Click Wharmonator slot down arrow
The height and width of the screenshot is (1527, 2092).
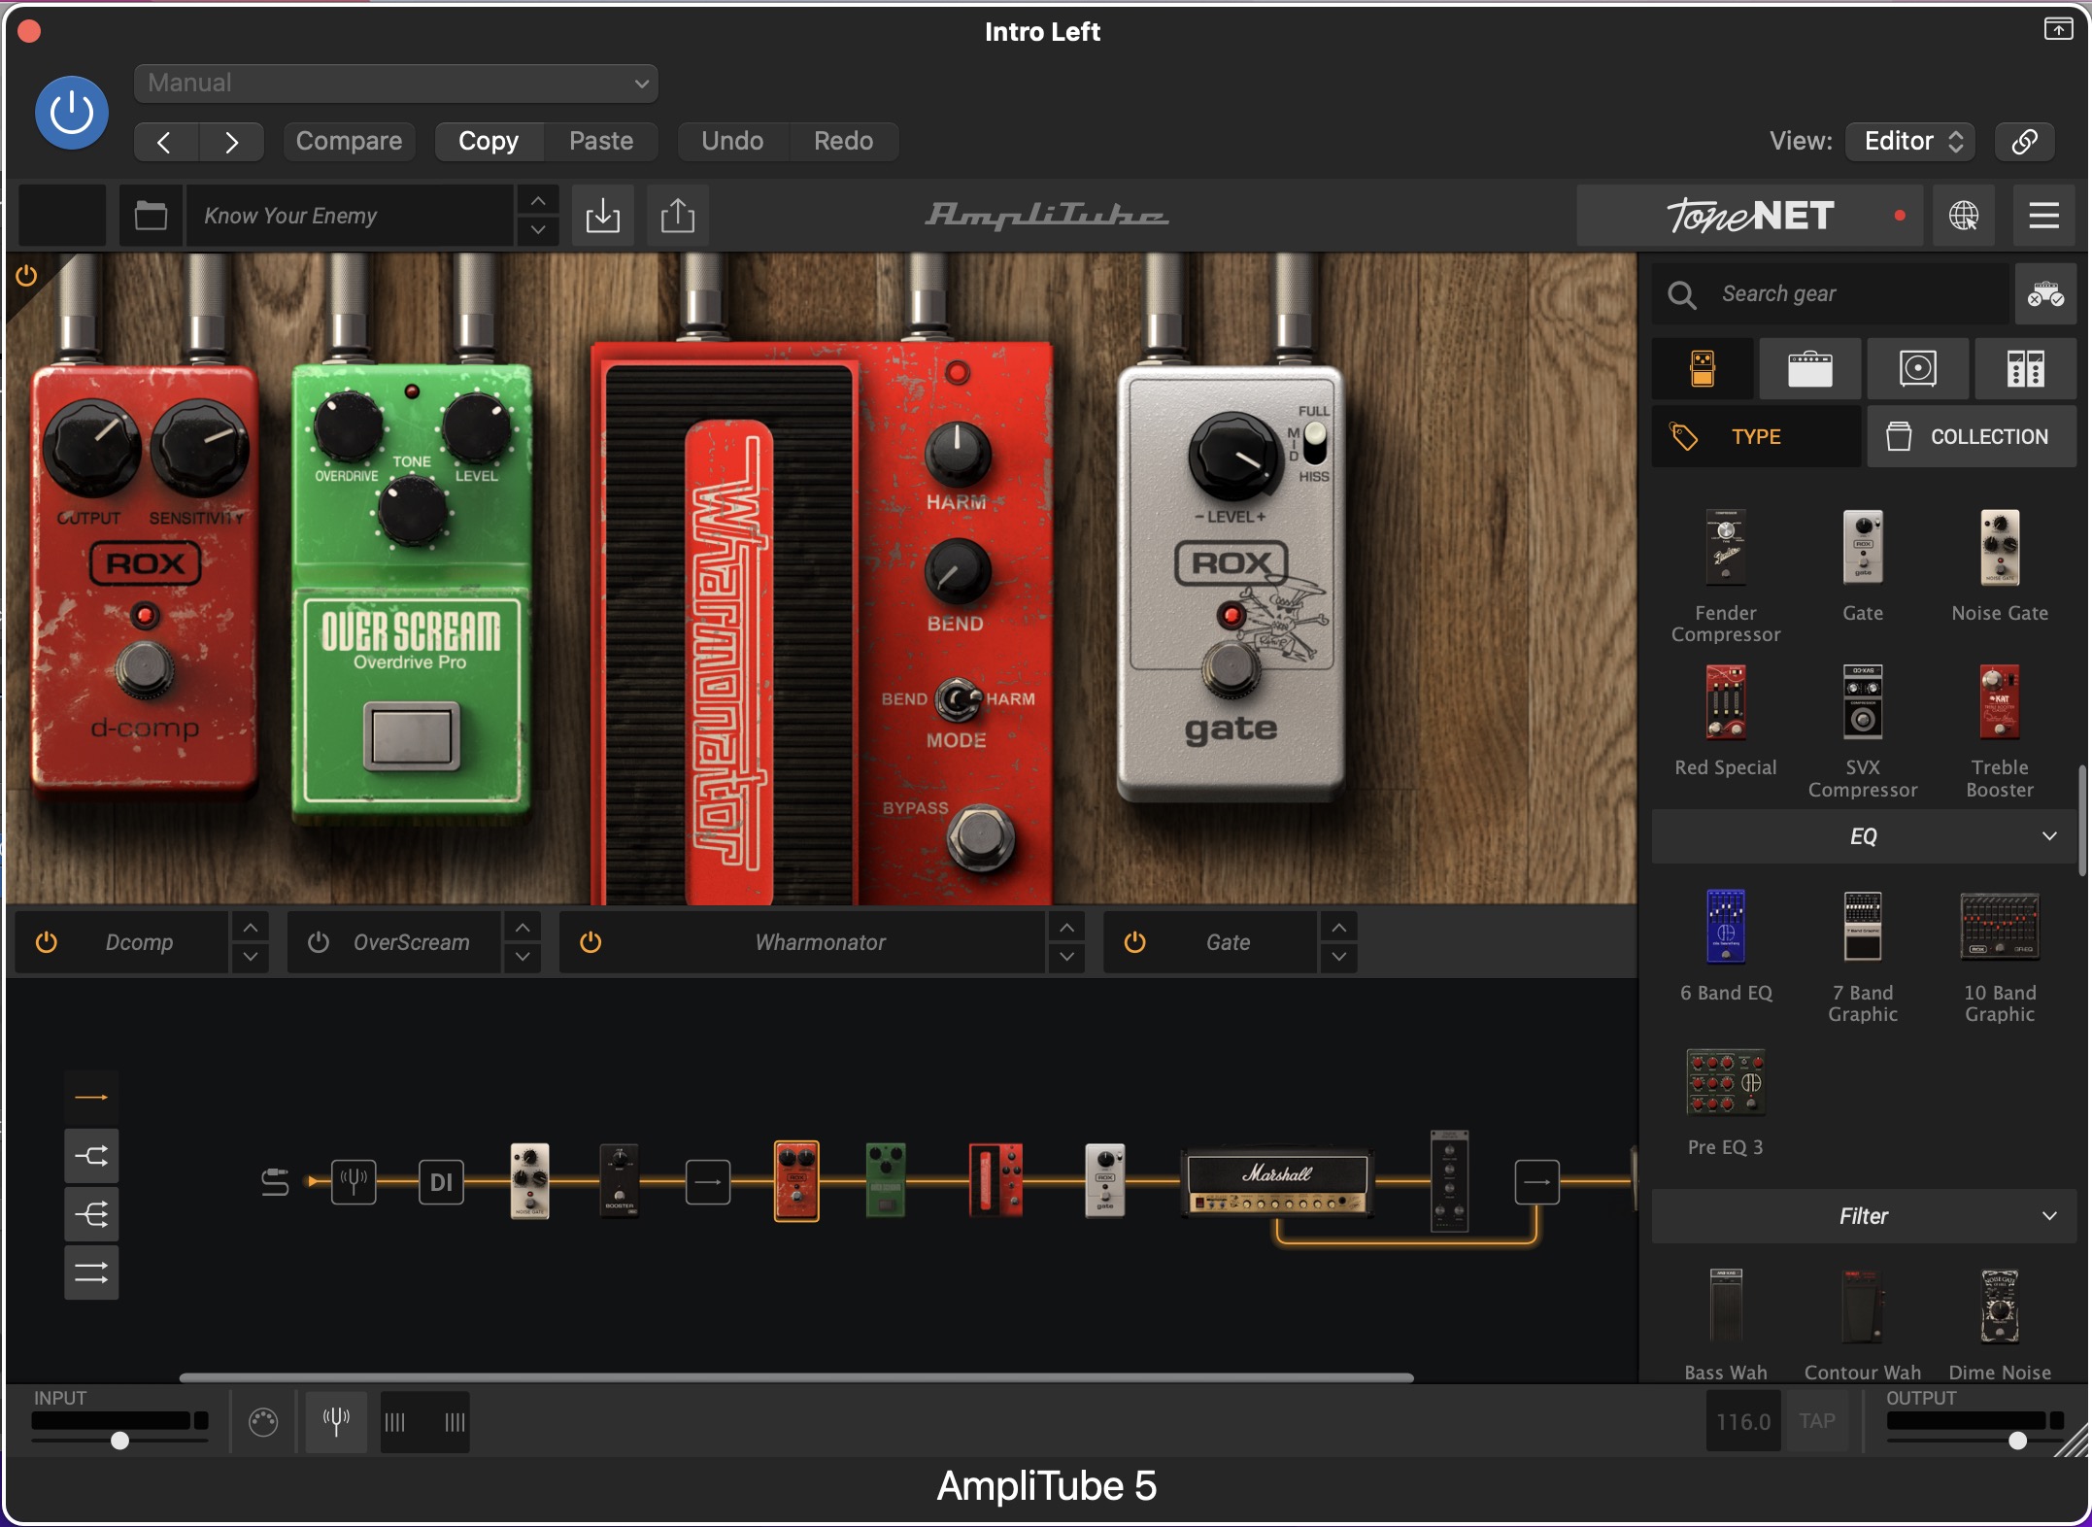click(x=1066, y=957)
